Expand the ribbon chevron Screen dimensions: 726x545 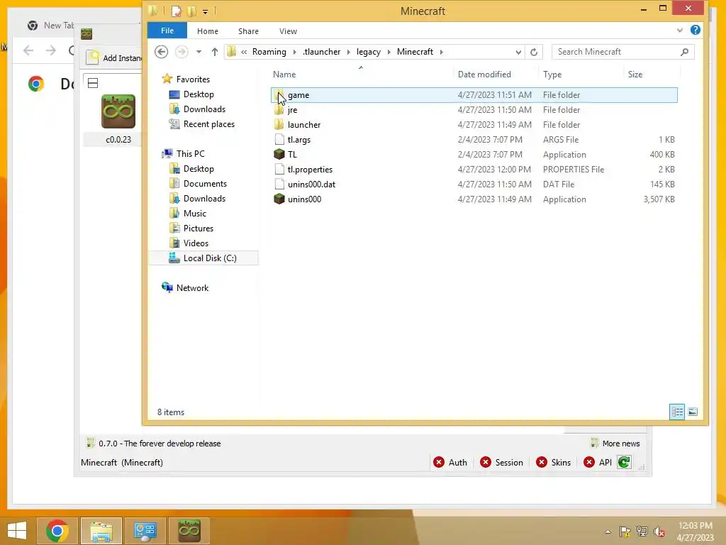679,30
